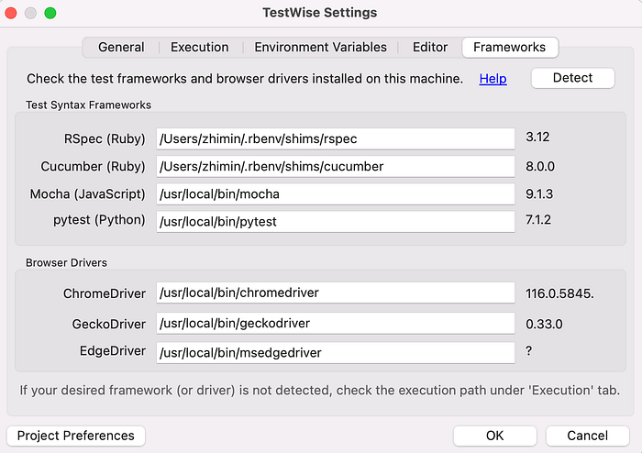Click the Browser Drivers heading
Viewport: 642px width, 453px height.
click(66, 262)
